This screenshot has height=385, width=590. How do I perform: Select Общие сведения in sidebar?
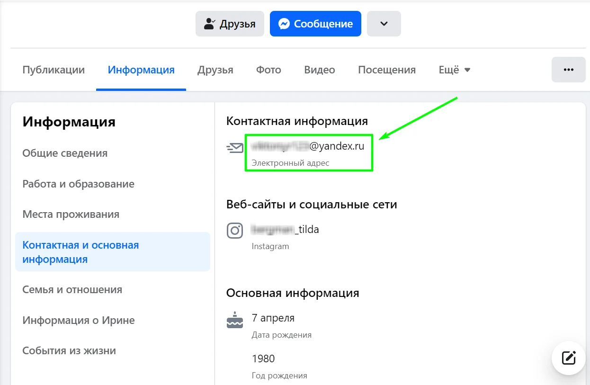coord(65,153)
